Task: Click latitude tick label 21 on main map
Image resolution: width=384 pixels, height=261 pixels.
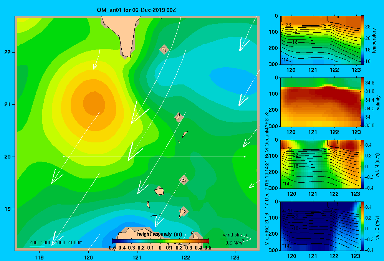Action: [x=8, y=104]
